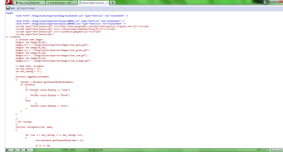The height and width of the screenshot is (152, 283).
Task: Click the source page icon on third tab
Action: point(80,3)
